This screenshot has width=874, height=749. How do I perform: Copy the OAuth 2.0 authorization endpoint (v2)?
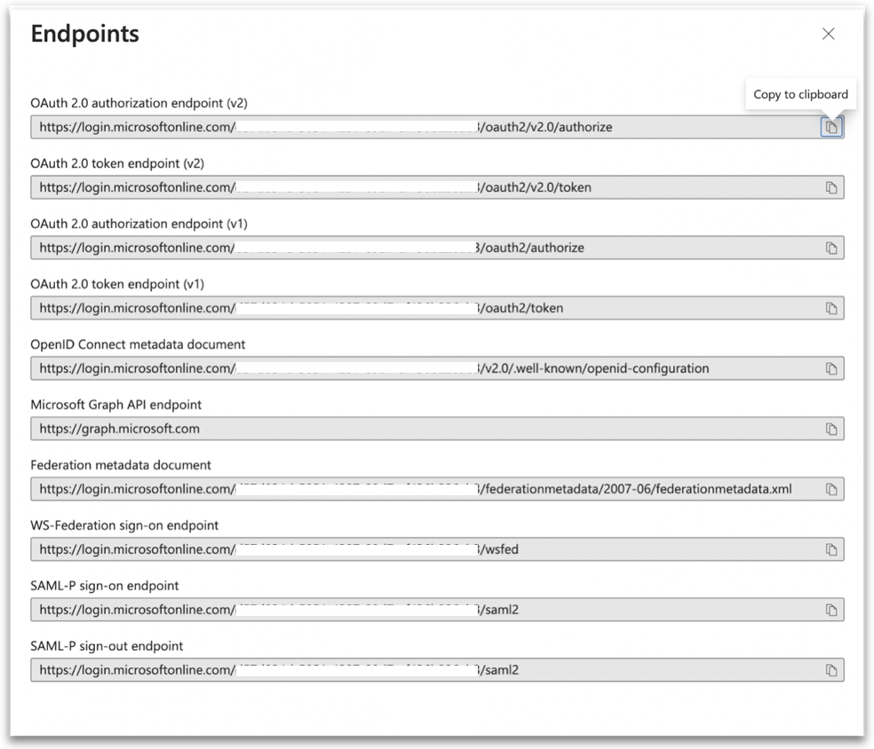coord(831,127)
